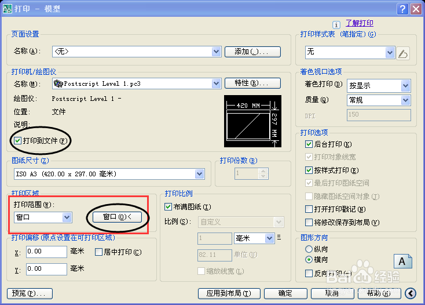The width and height of the screenshot is (425, 305).
Task: Toggle the 打印到文件 checkbox
Action: [x=17, y=140]
